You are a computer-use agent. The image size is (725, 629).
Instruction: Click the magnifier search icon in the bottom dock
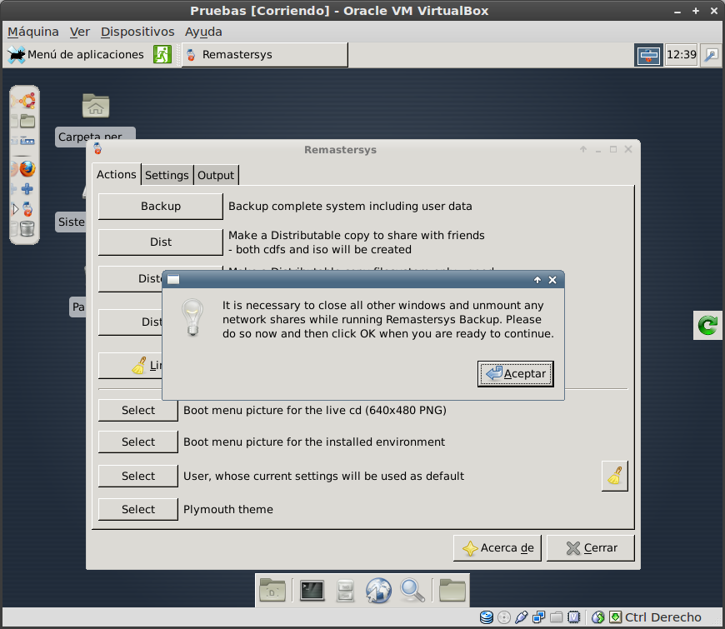(411, 591)
